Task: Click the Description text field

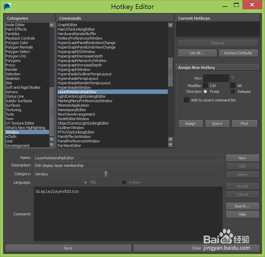Action: click(x=128, y=165)
